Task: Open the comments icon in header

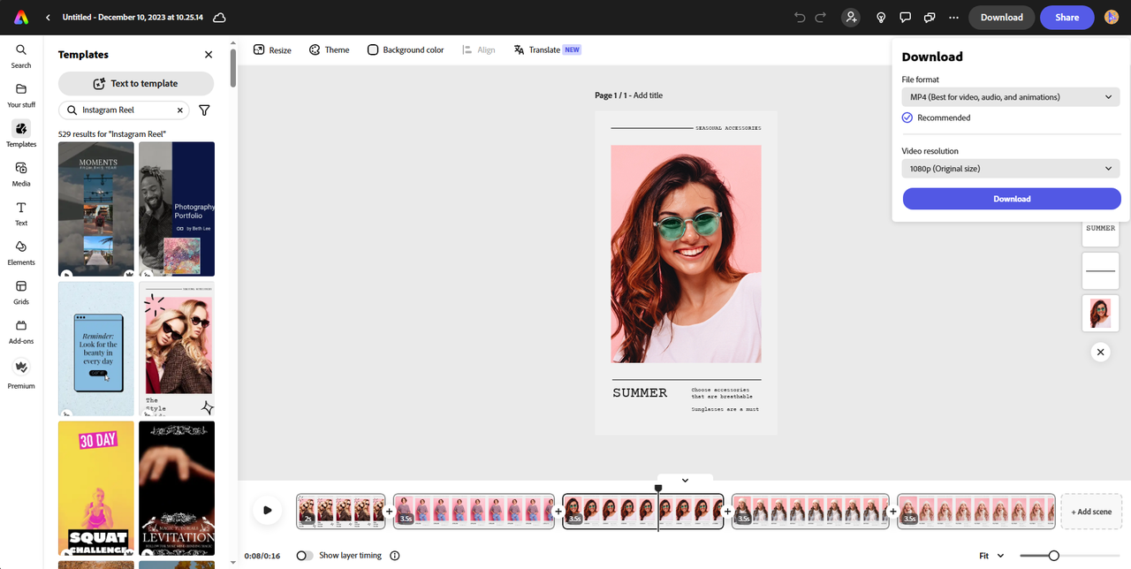Action: (x=905, y=18)
